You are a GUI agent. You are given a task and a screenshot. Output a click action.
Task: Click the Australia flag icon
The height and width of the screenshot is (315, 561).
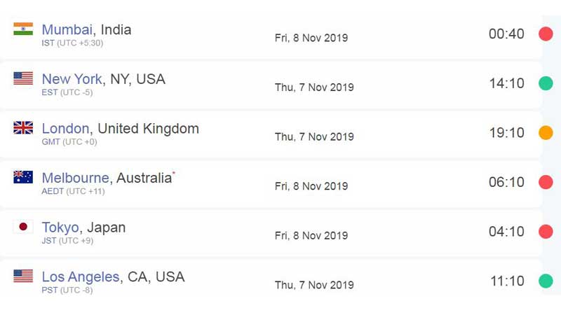[23, 177]
